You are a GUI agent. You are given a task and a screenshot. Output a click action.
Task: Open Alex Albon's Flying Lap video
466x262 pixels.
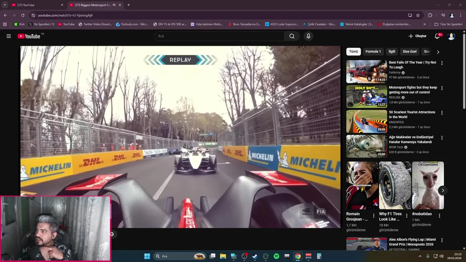click(367, 244)
